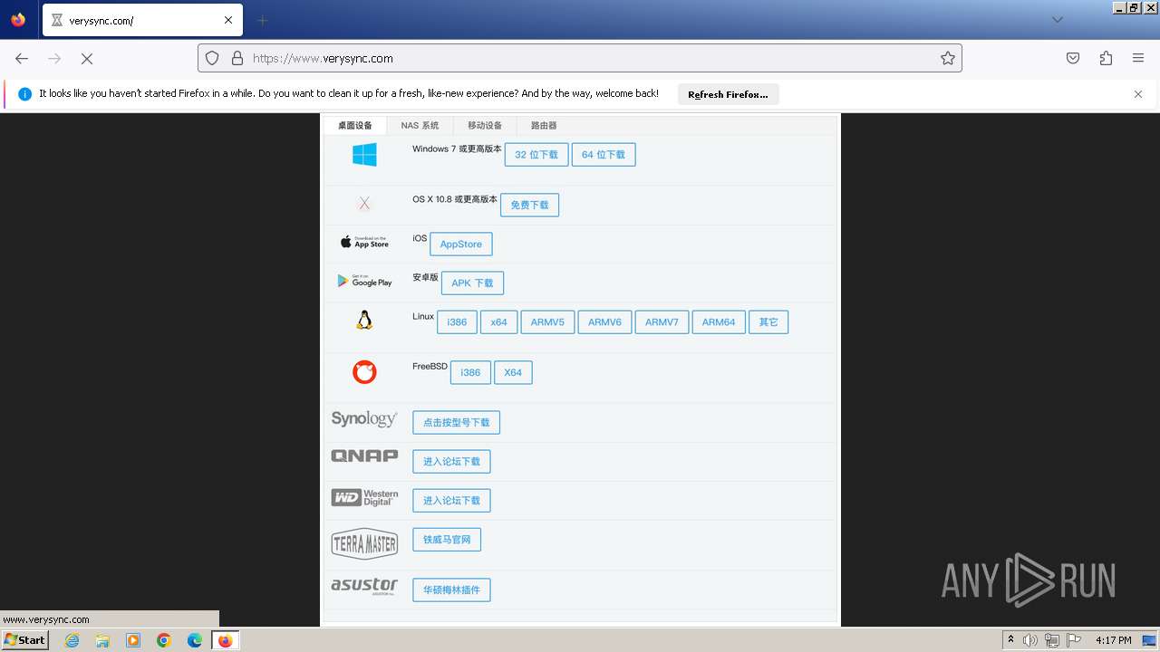1160x652 pixels.
Task: Download Linux ARMV6 build
Action: point(604,322)
